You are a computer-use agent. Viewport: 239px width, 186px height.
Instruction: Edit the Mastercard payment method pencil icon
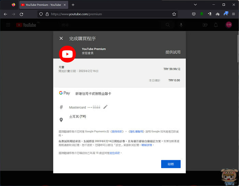(105, 107)
